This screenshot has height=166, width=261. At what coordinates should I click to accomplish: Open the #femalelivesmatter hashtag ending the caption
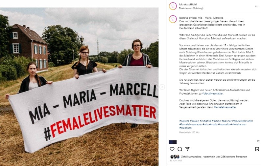pos(225,107)
